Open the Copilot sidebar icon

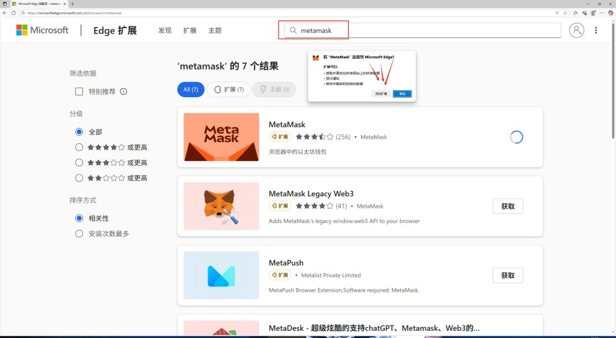[611, 13]
